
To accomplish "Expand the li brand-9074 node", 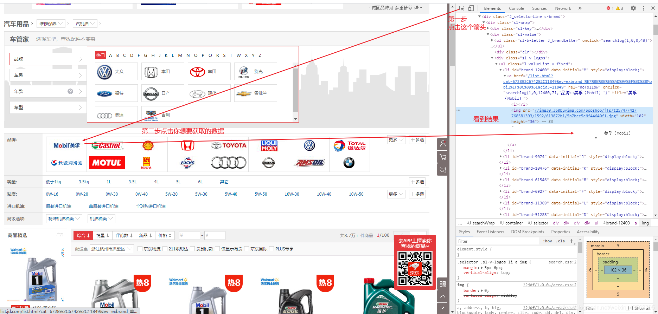I will [x=500, y=157].
